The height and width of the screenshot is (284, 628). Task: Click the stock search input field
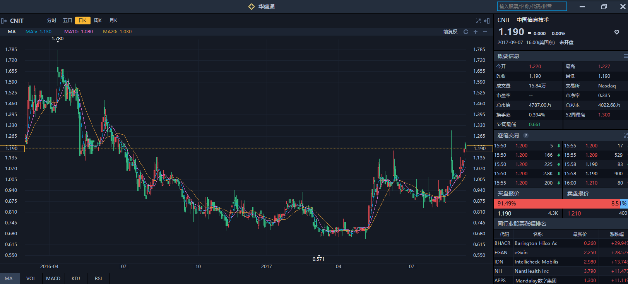[532, 6]
